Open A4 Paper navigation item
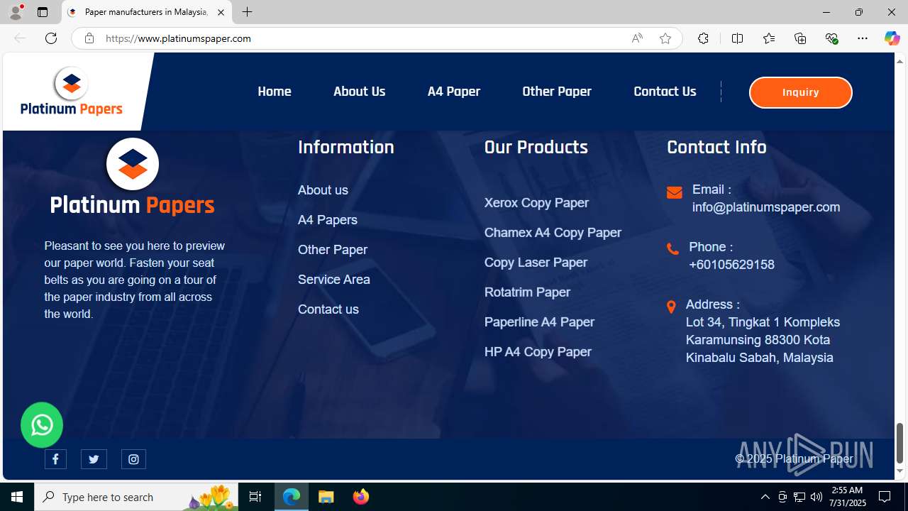The height and width of the screenshot is (511, 908). 454,92
